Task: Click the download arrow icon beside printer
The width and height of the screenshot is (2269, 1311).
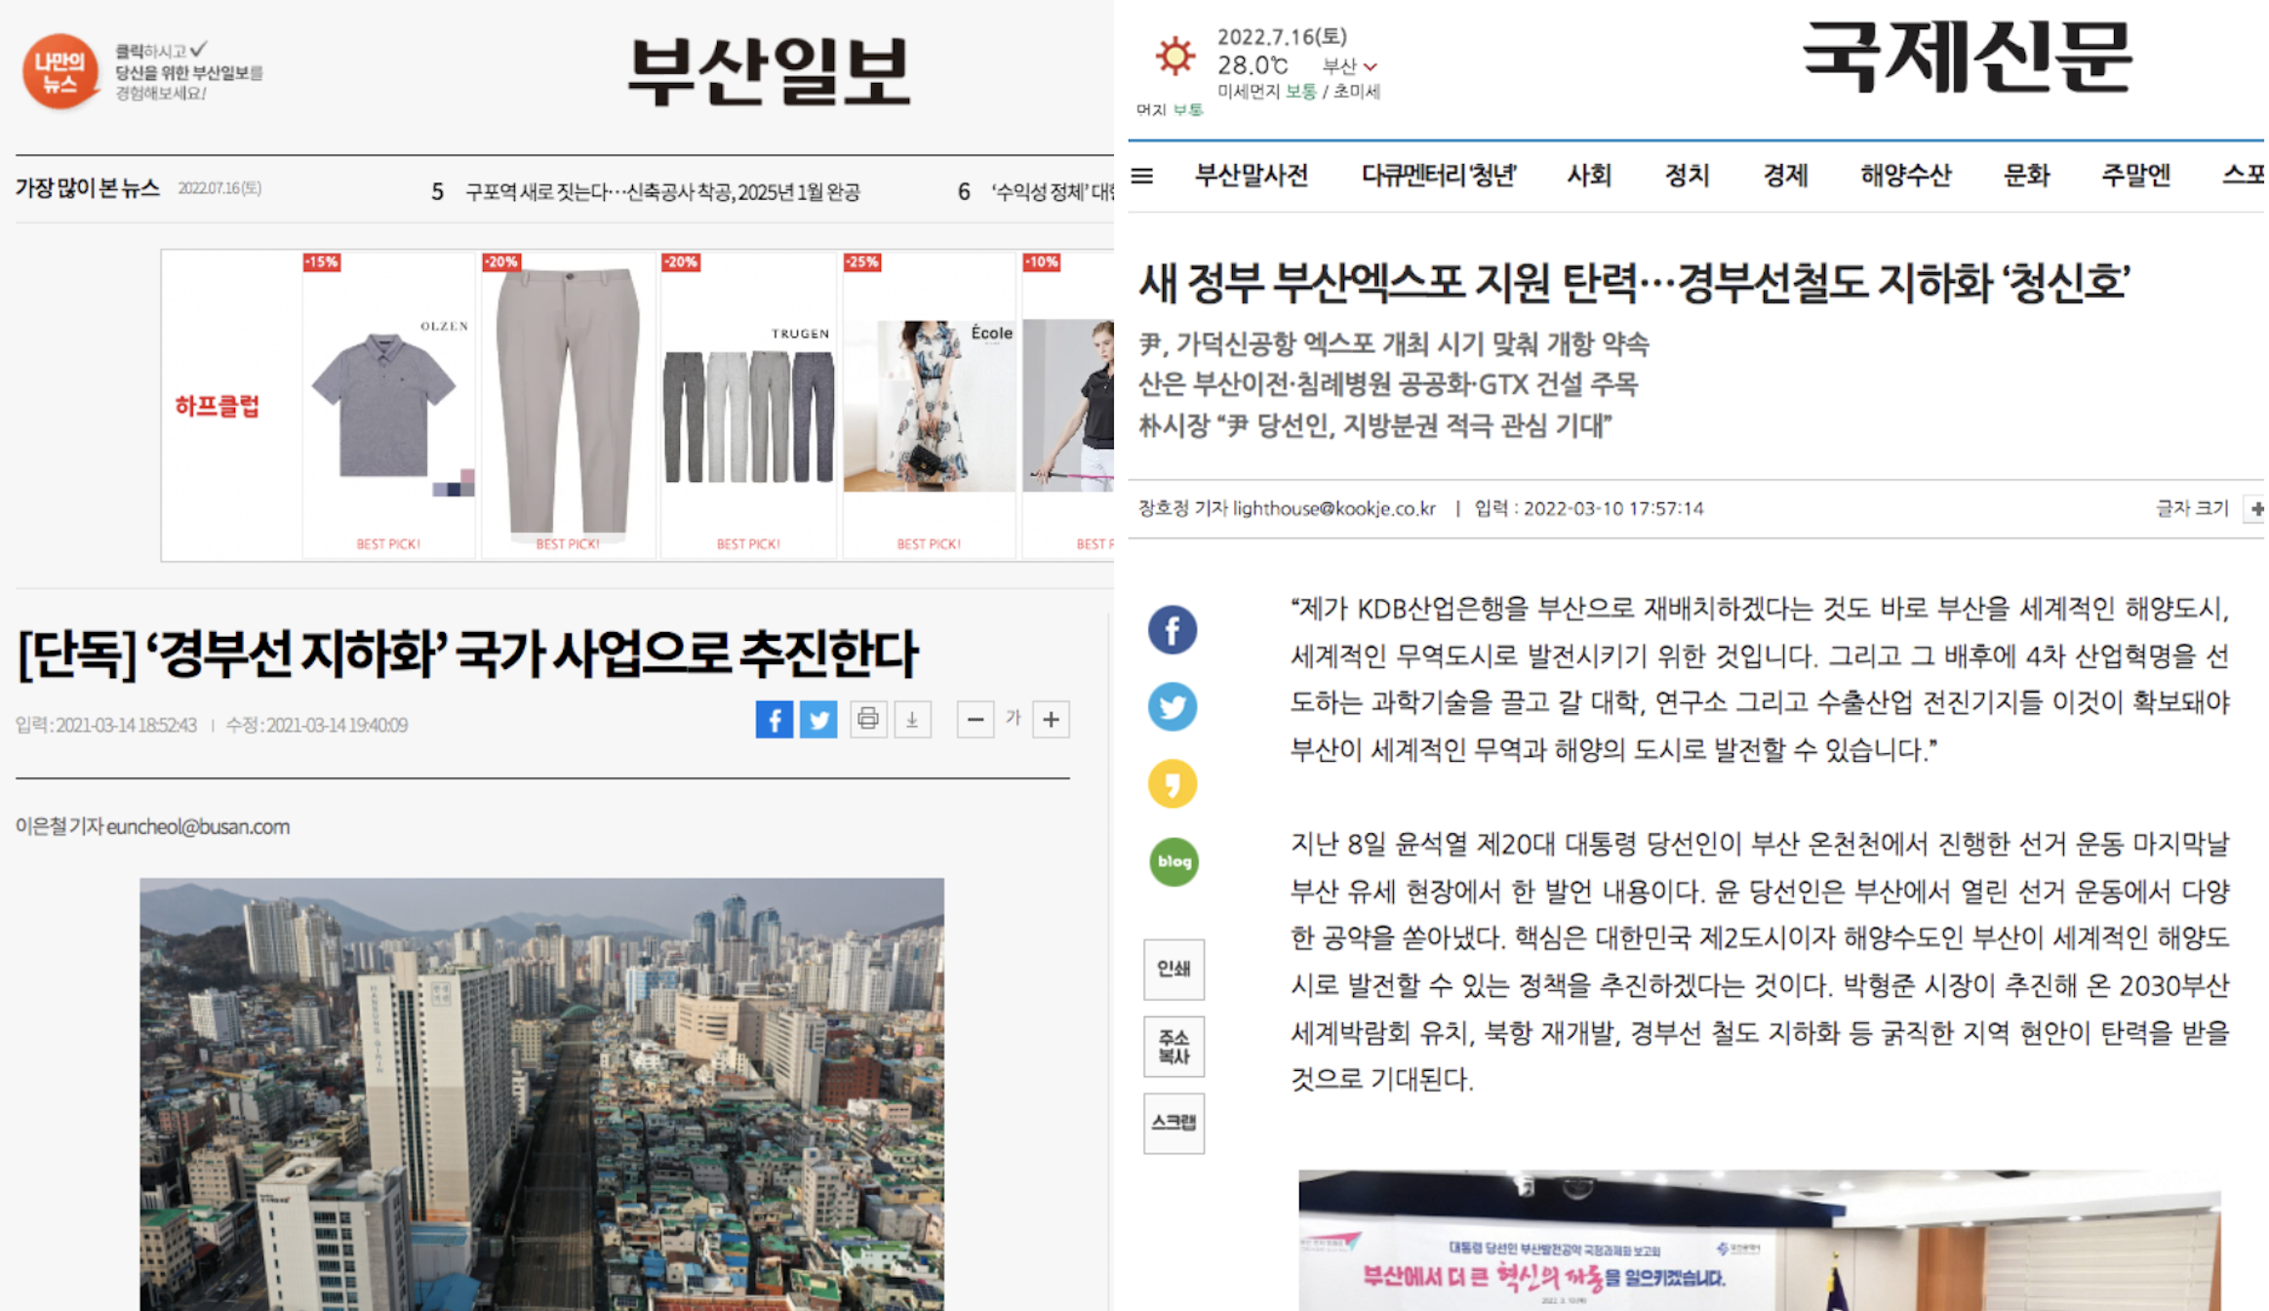Action: click(912, 720)
